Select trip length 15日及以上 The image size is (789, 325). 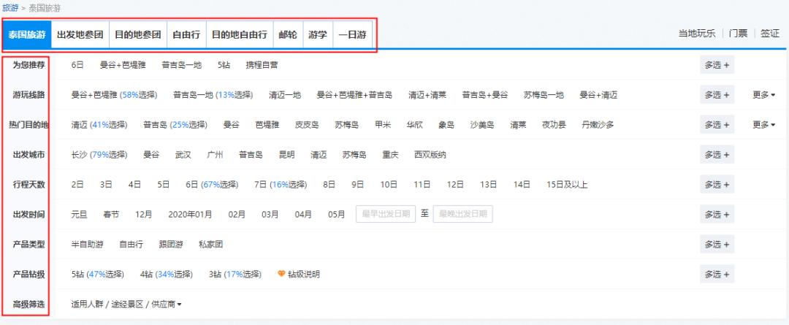(x=567, y=185)
